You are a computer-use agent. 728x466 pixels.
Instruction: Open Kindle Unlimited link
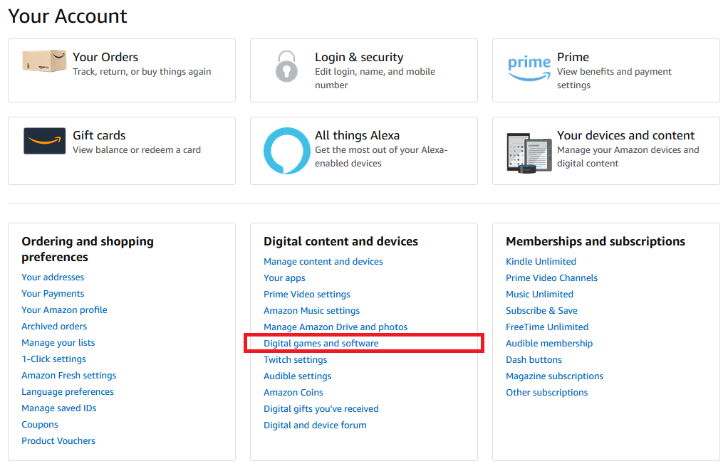(x=541, y=262)
